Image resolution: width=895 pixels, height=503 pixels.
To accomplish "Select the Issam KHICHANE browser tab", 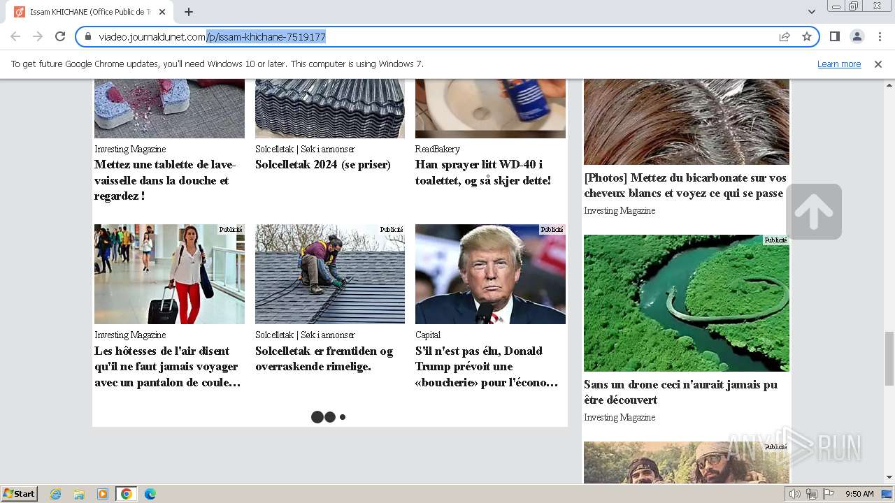I will pos(89,12).
